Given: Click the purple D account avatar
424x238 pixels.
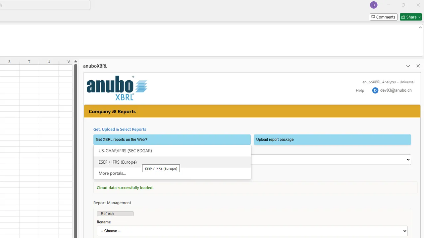Looking at the screenshot, I should pyautogui.click(x=374, y=5).
